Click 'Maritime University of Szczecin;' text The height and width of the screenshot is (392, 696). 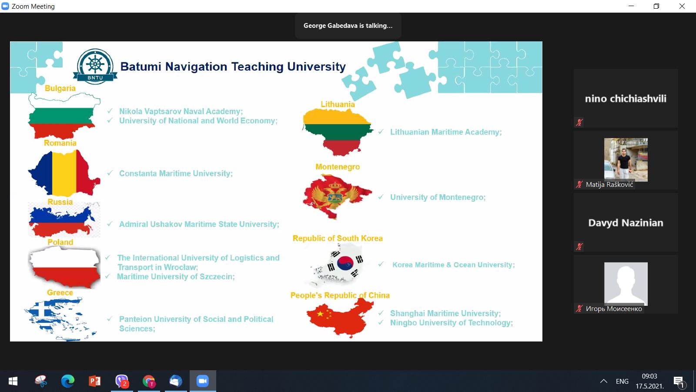[176, 277]
